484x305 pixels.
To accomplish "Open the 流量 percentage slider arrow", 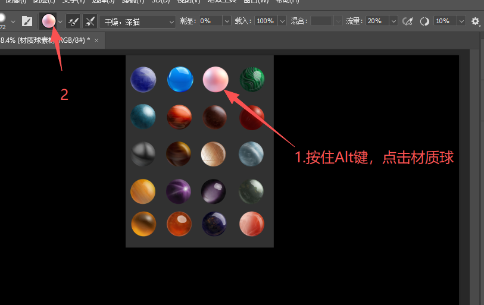I will click(x=394, y=21).
